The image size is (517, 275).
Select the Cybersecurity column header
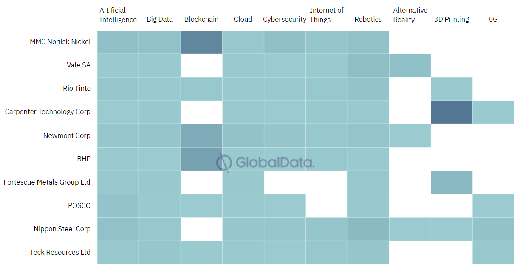click(285, 19)
